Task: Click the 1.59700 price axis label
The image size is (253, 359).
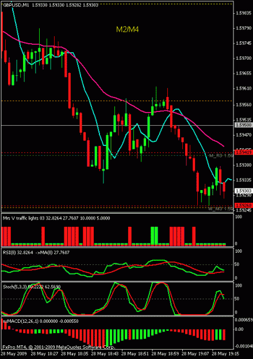Action: tap(244, 59)
